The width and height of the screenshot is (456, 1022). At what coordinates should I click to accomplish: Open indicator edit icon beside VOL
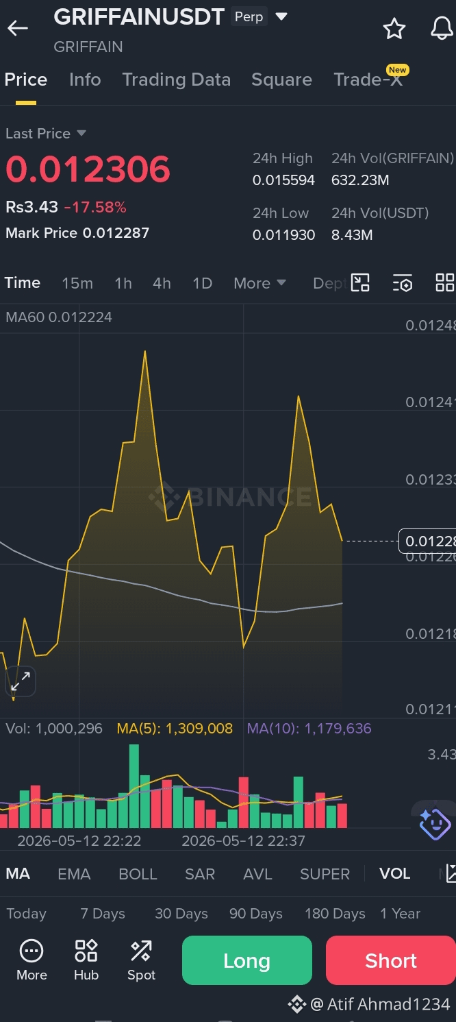450,873
